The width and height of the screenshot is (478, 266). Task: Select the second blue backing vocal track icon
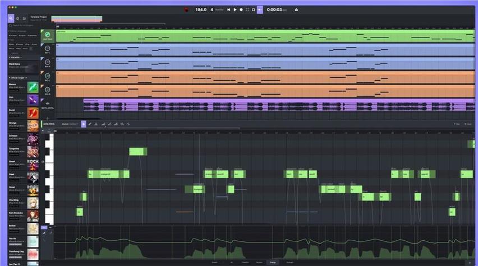tap(47, 62)
